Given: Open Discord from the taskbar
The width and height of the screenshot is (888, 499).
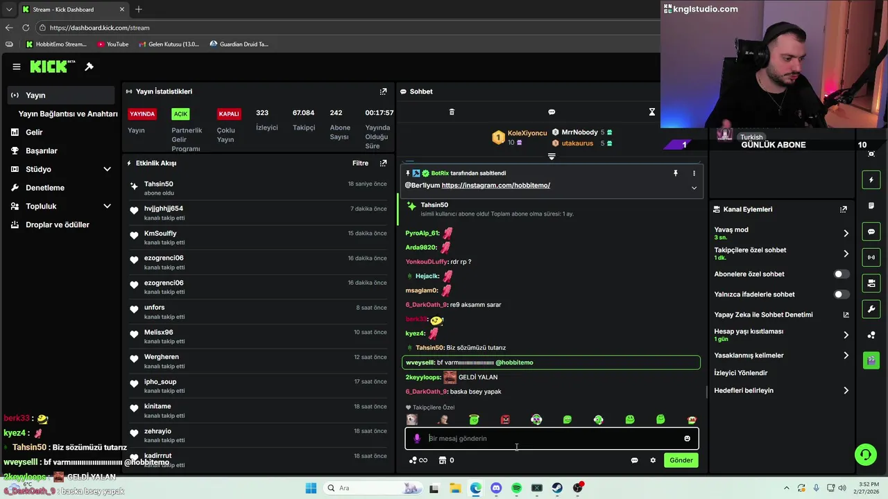Looking at the screenshot, I should click(496, 488).
